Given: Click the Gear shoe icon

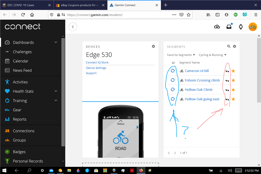Looking at the screenshot, I should pyautogui.click(x=7, y=110).
